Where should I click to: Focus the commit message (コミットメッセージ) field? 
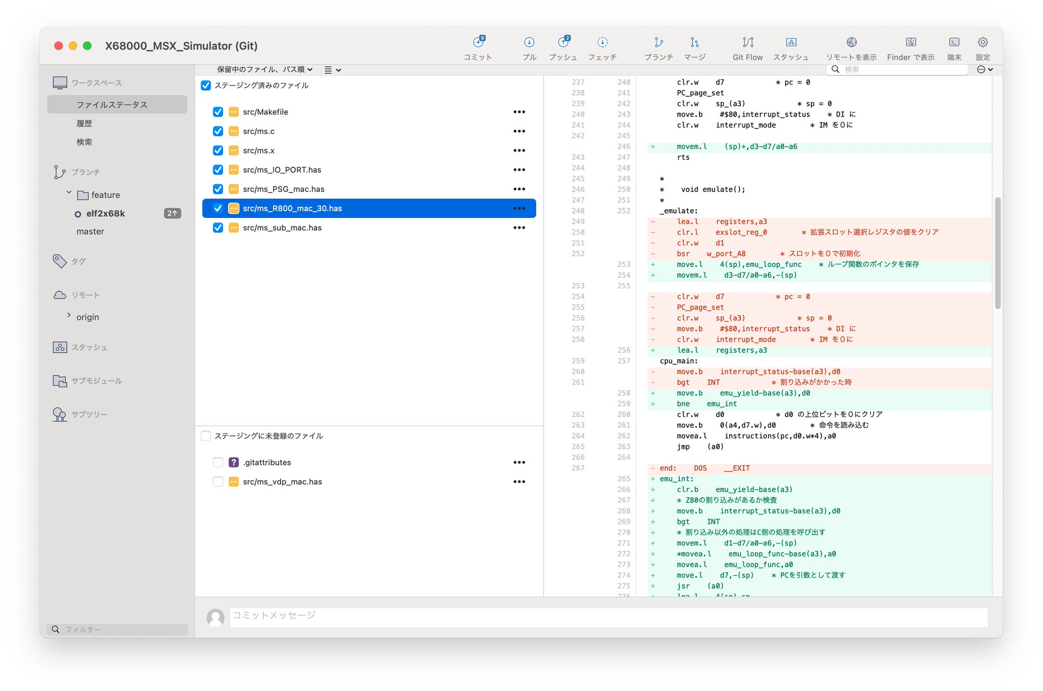609,618
